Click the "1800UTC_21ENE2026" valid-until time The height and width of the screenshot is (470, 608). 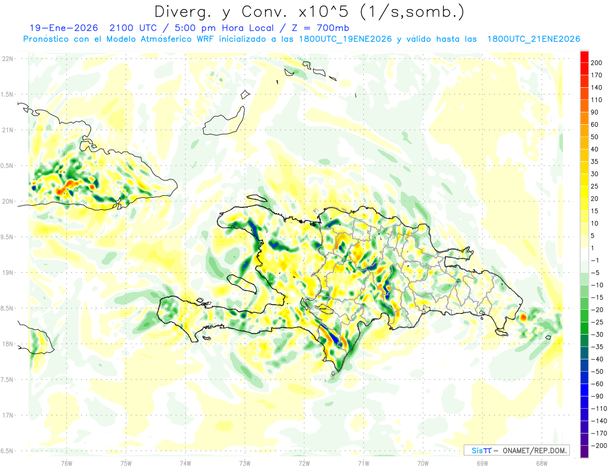533,39
